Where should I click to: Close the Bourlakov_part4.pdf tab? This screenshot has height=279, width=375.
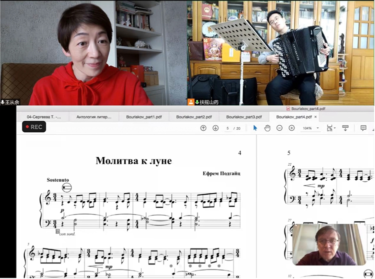315,117
